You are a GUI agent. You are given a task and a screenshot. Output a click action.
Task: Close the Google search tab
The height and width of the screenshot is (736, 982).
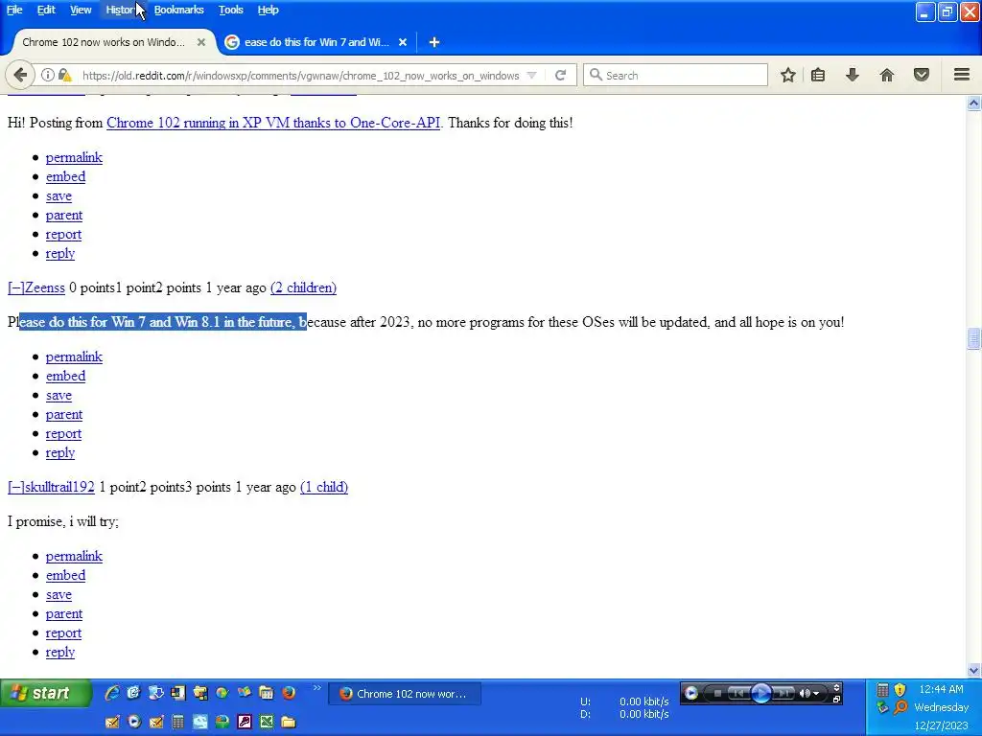[403, 42]
